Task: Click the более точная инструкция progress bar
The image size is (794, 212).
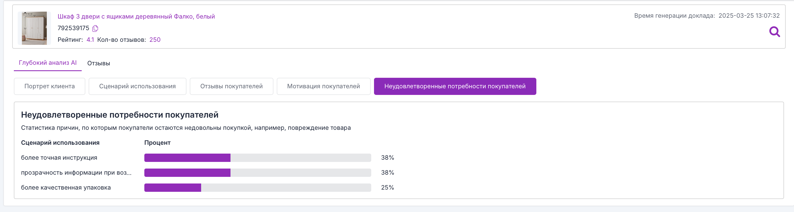Action: [x=258, y=158]
